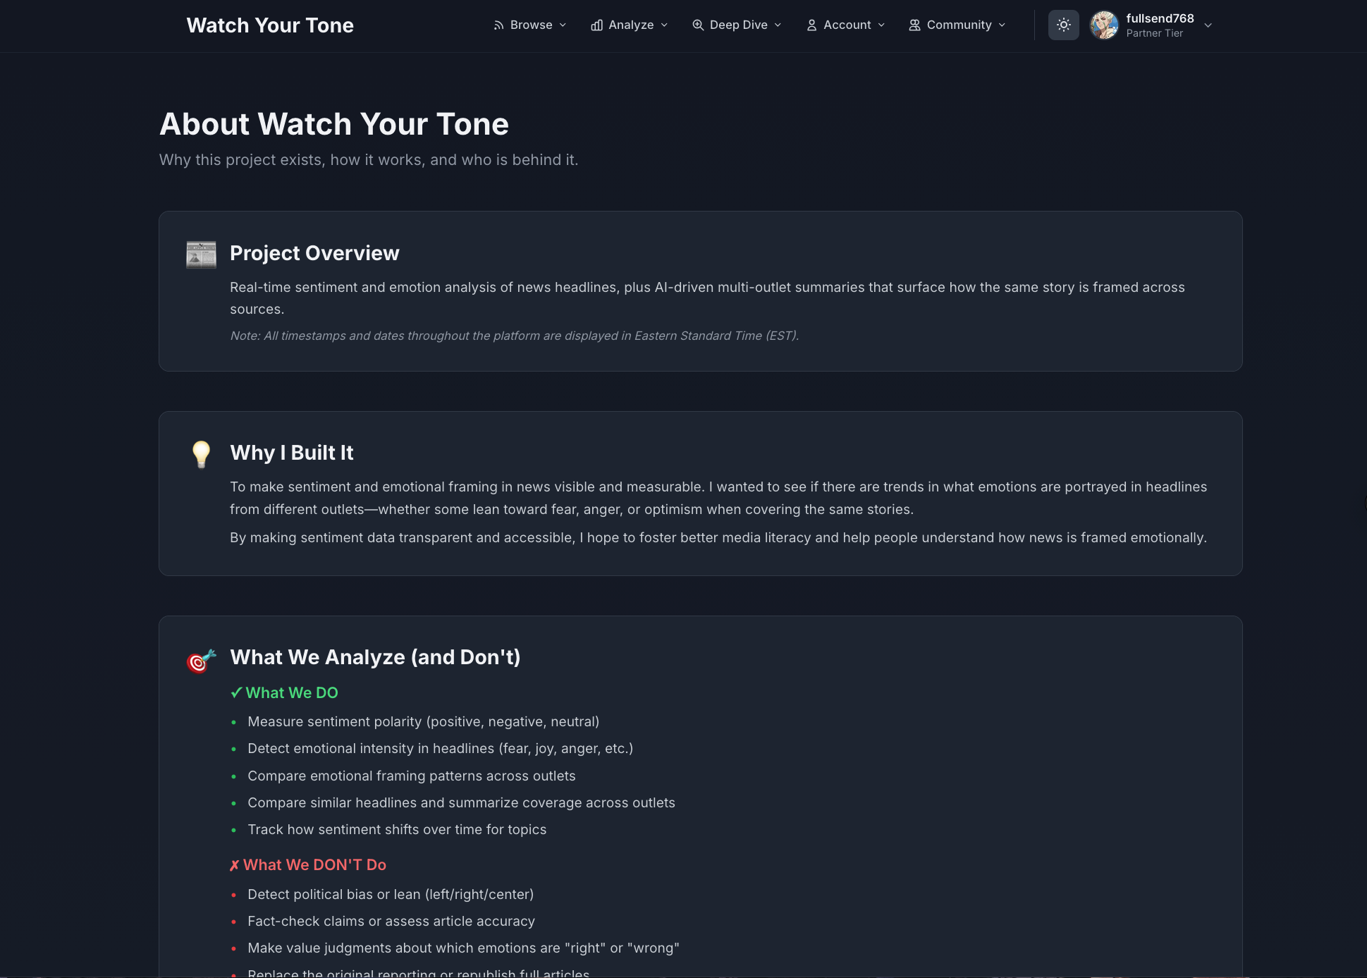This screenshot has width=1367, height=978.
Task: Expand the fullsend768 user menu chevron
Action: pos(1208,25)
